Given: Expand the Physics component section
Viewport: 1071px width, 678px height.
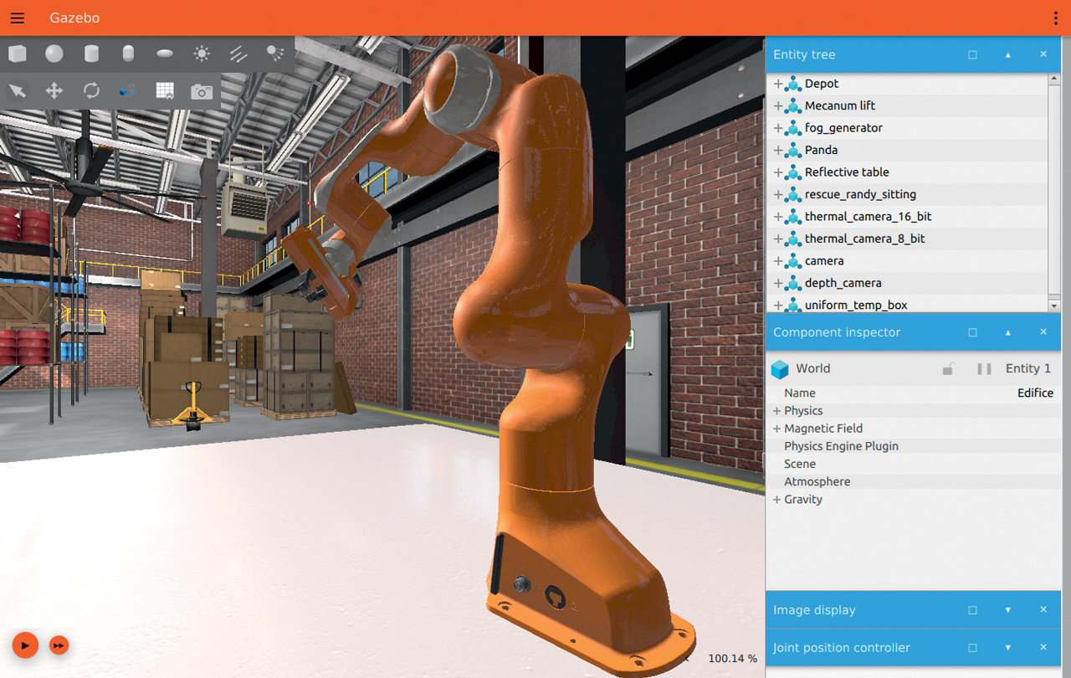Looking at the screenshot, I should click(777, 411).
